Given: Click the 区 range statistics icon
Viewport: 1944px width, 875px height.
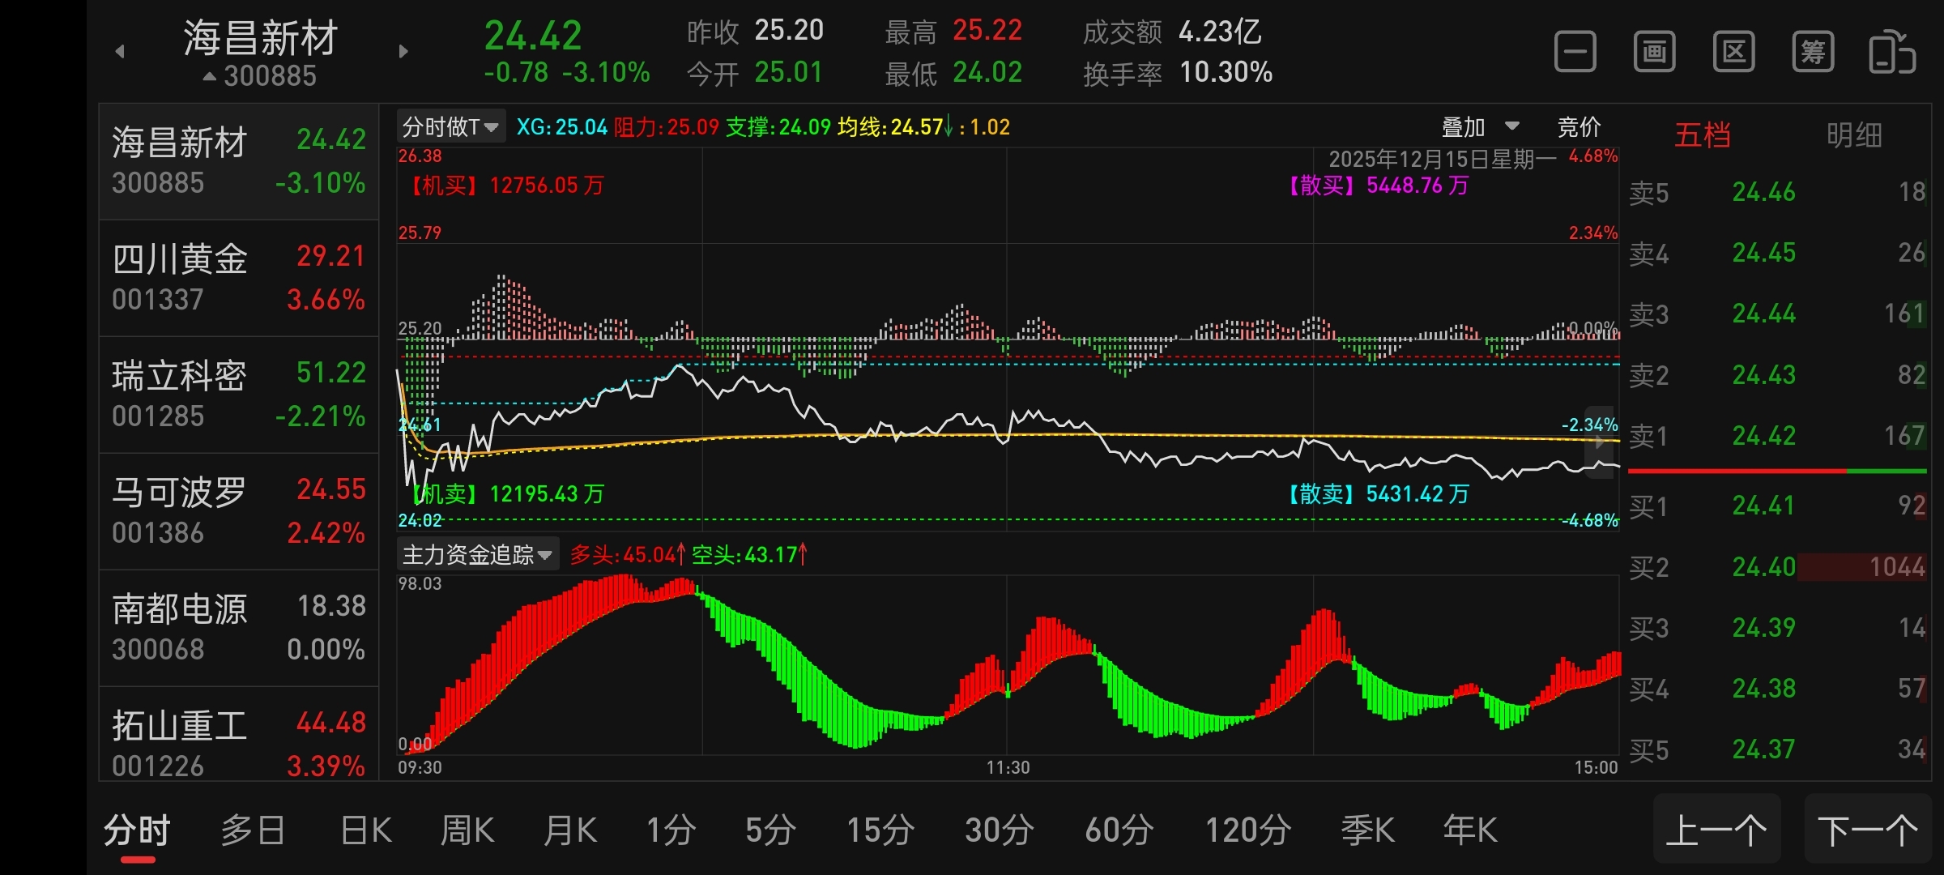Looking at the screenshot, I should [x=1733, y=53].
